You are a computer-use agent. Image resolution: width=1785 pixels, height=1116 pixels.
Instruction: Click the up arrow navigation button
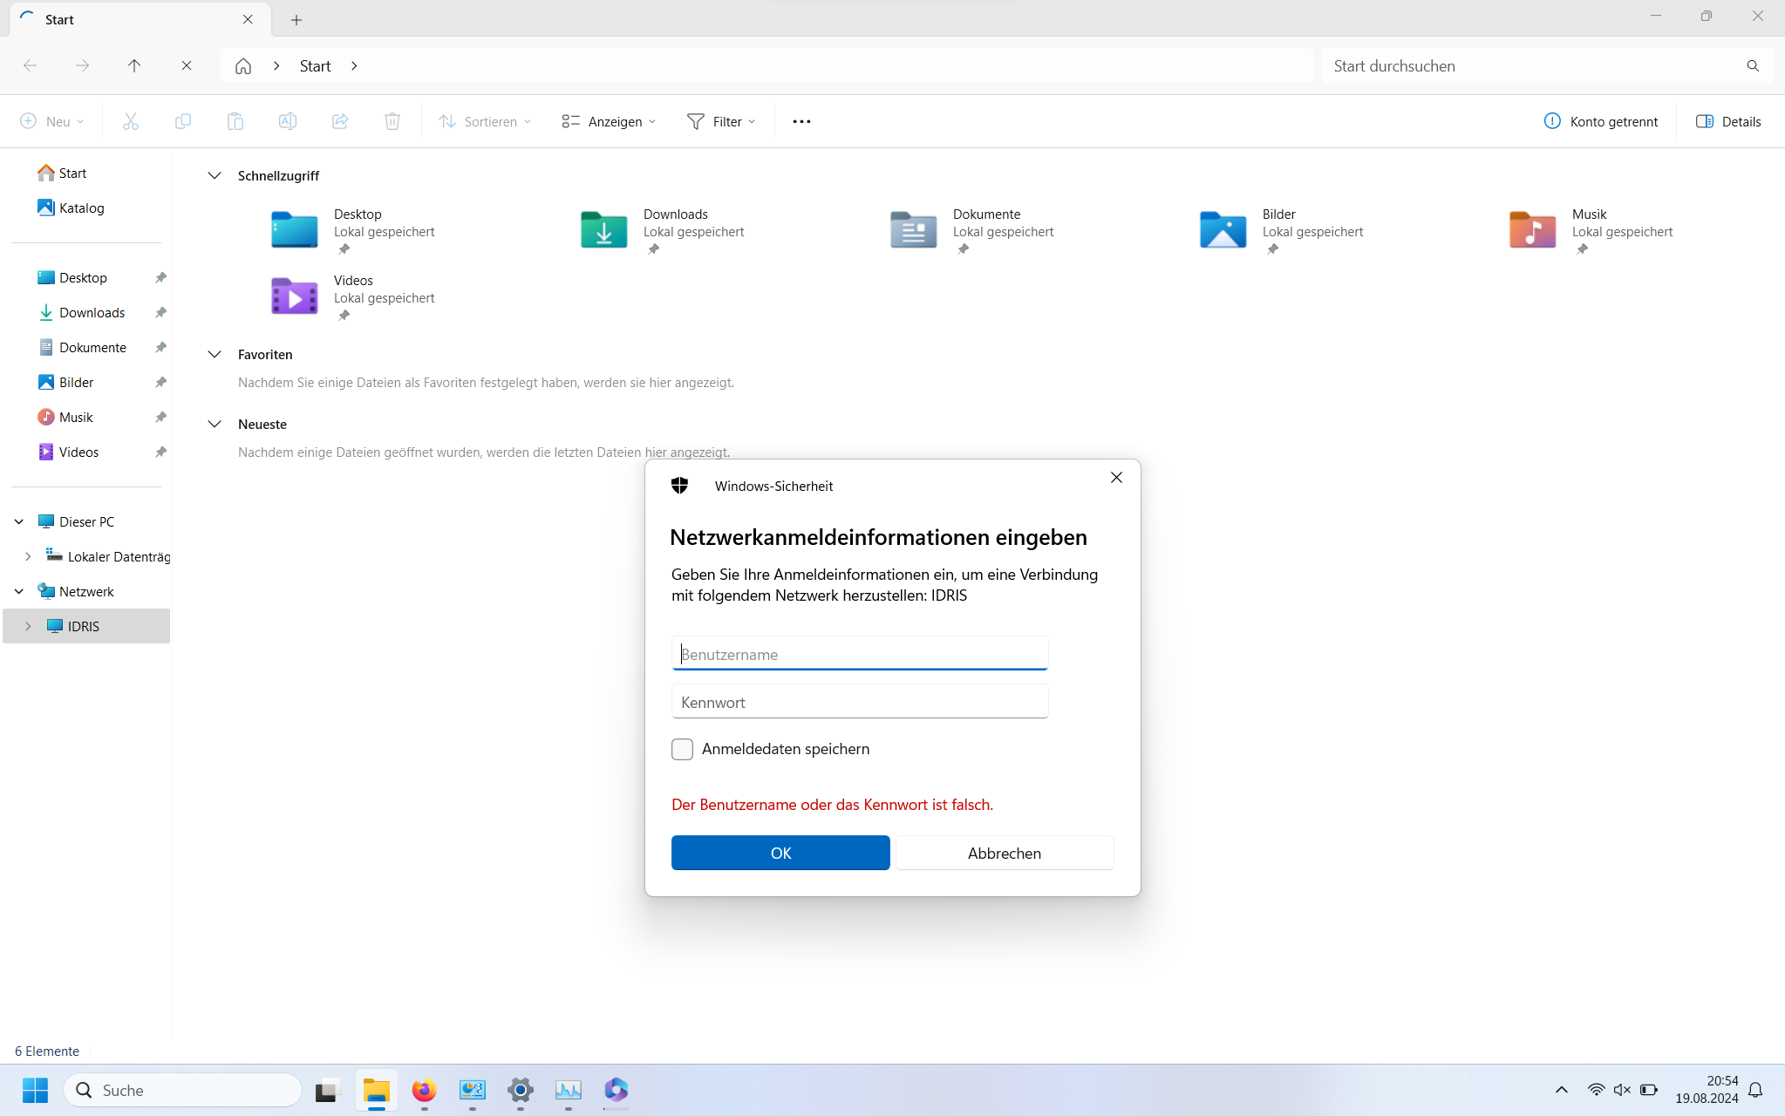(x=134, y=66)
